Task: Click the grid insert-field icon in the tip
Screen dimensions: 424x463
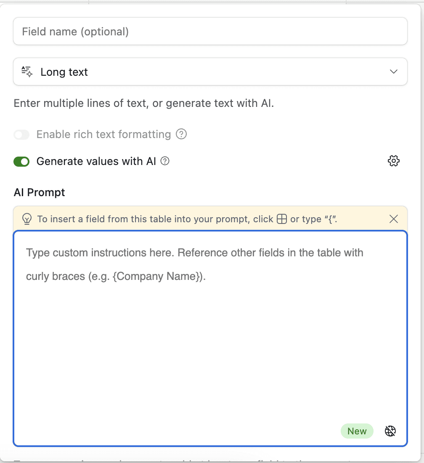Action: [281, 219]
